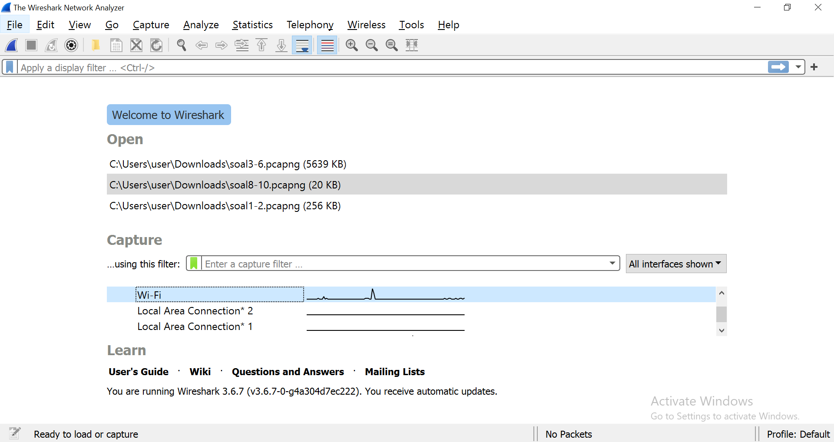
Task: Select the Wi-Fi interface
Action: pyautogui.click(x=411, y=295)
